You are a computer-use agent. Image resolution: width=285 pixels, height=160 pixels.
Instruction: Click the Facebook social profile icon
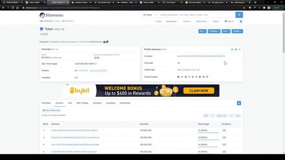[189, 77]
